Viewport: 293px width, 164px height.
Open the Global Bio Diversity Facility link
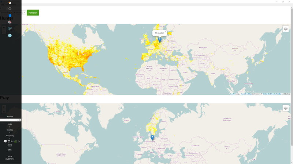click(x=272, y=94)
